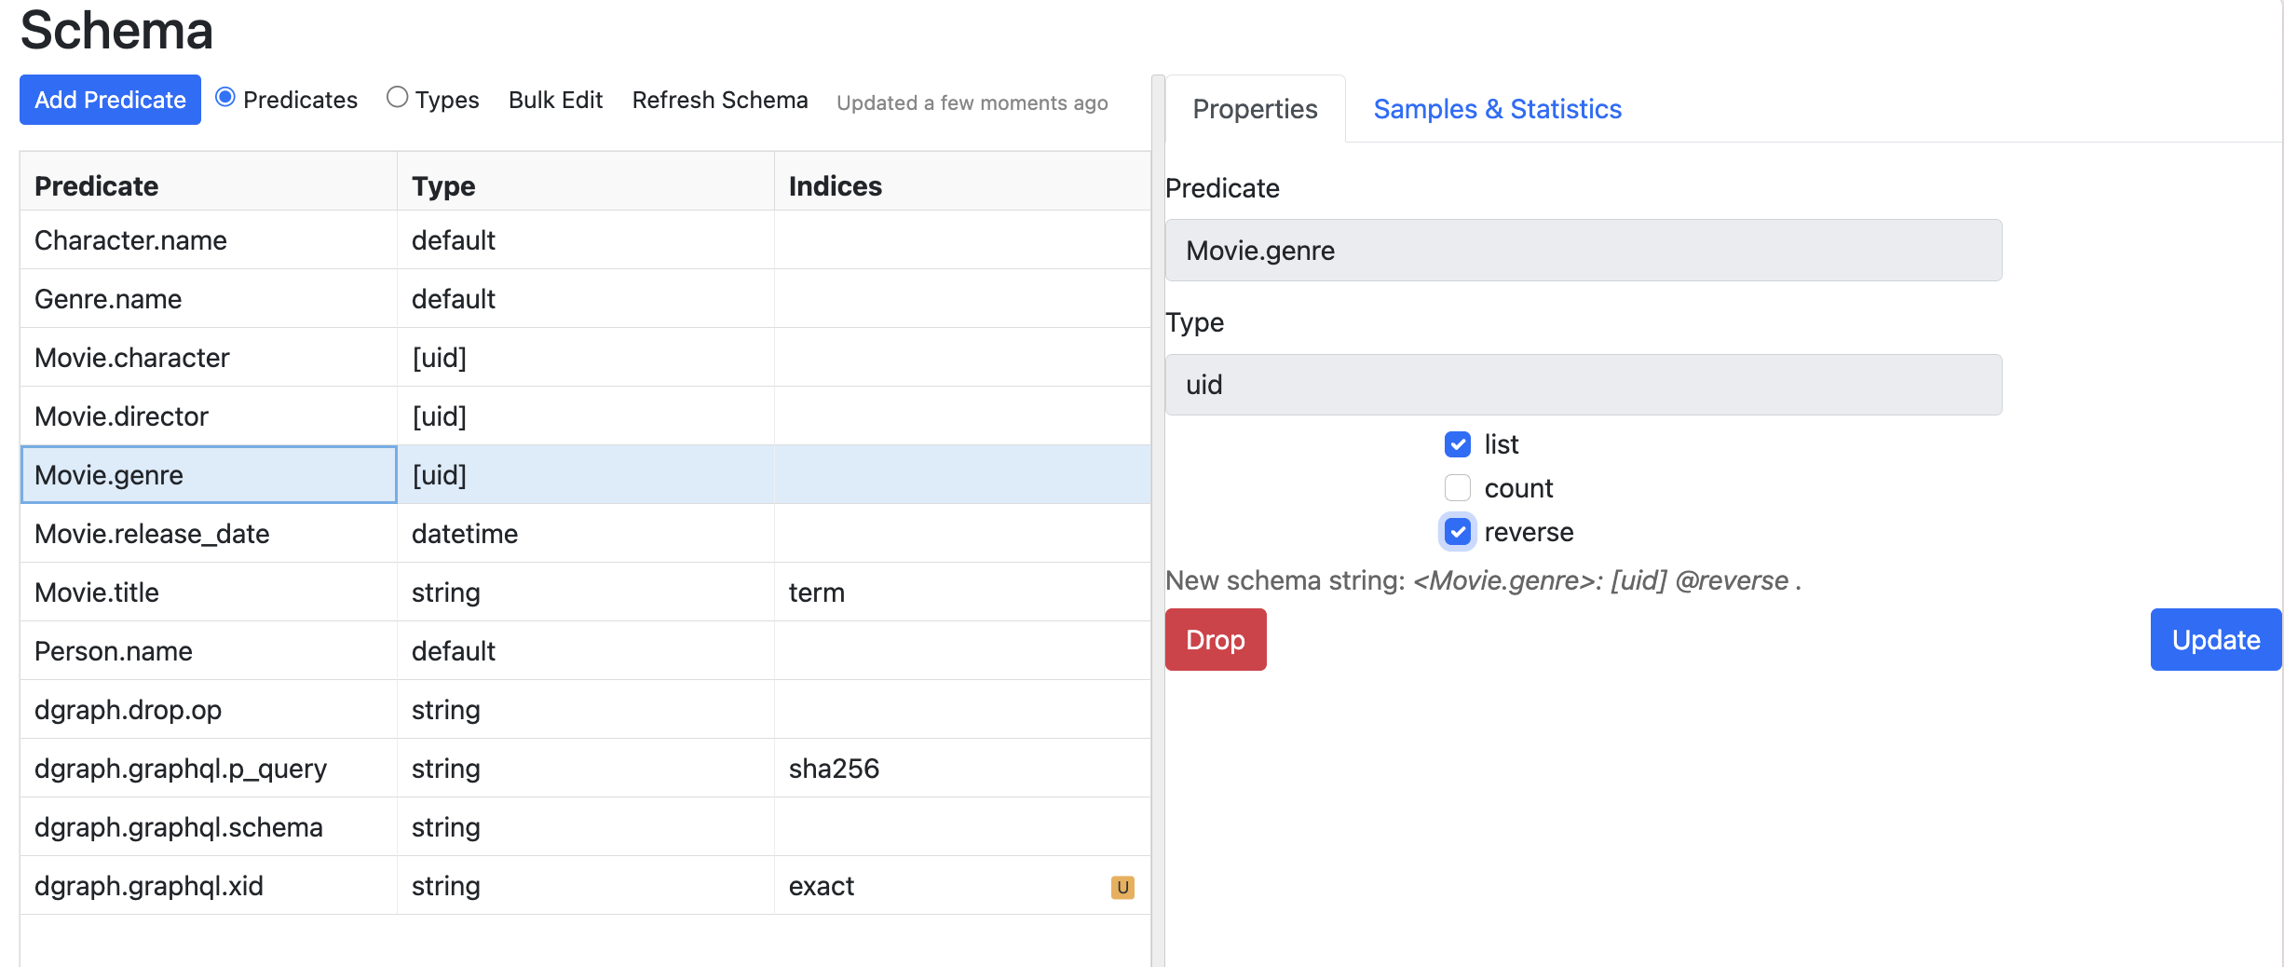Click the Predicate column header
2284x967 pixels.
[97, 186]
